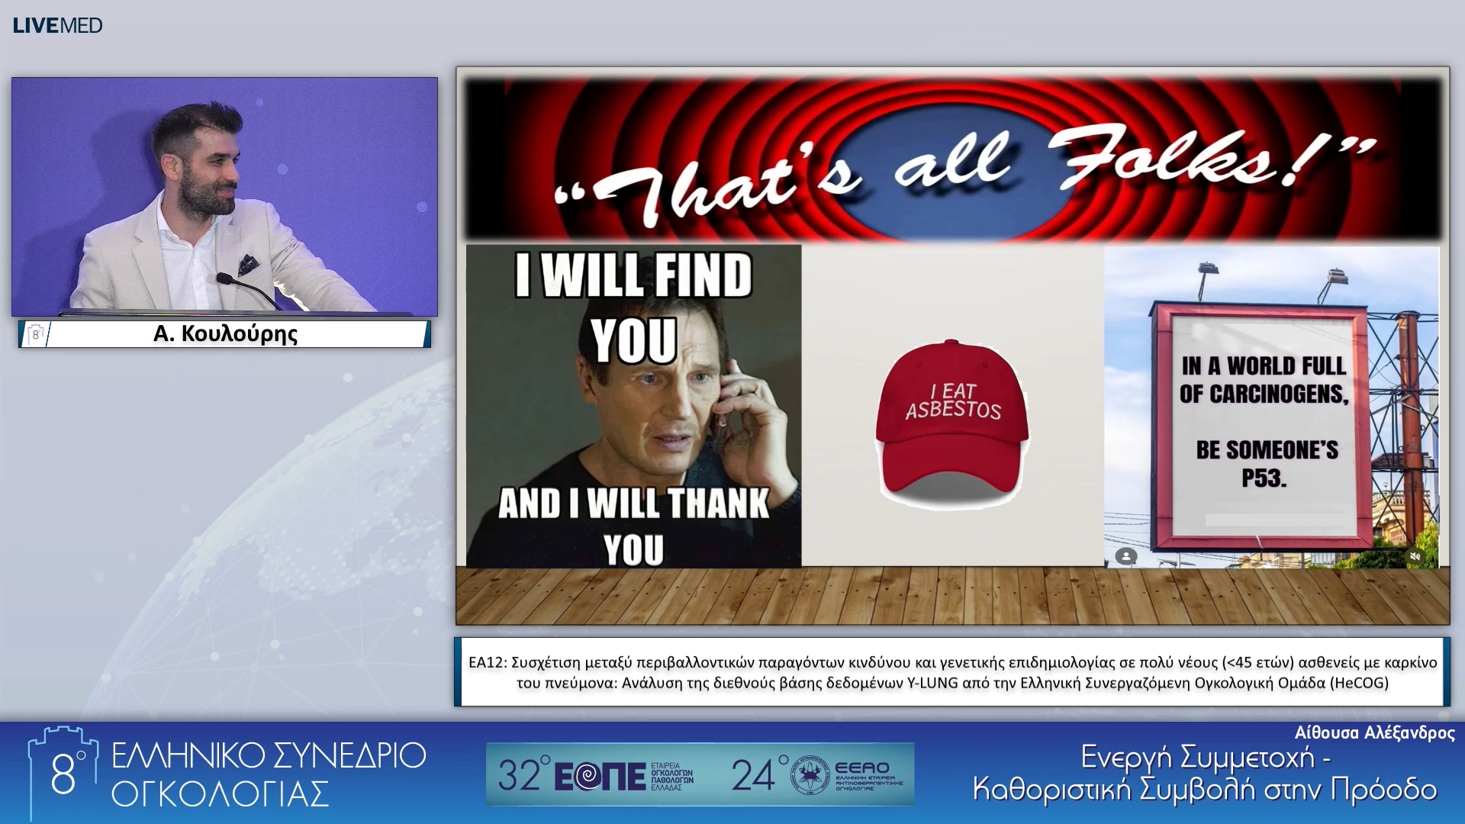The height and width of the screenshot is (824, 1465).
Task: Click the small badge icon beside the speaker name
Action: [x=35, y=334]
